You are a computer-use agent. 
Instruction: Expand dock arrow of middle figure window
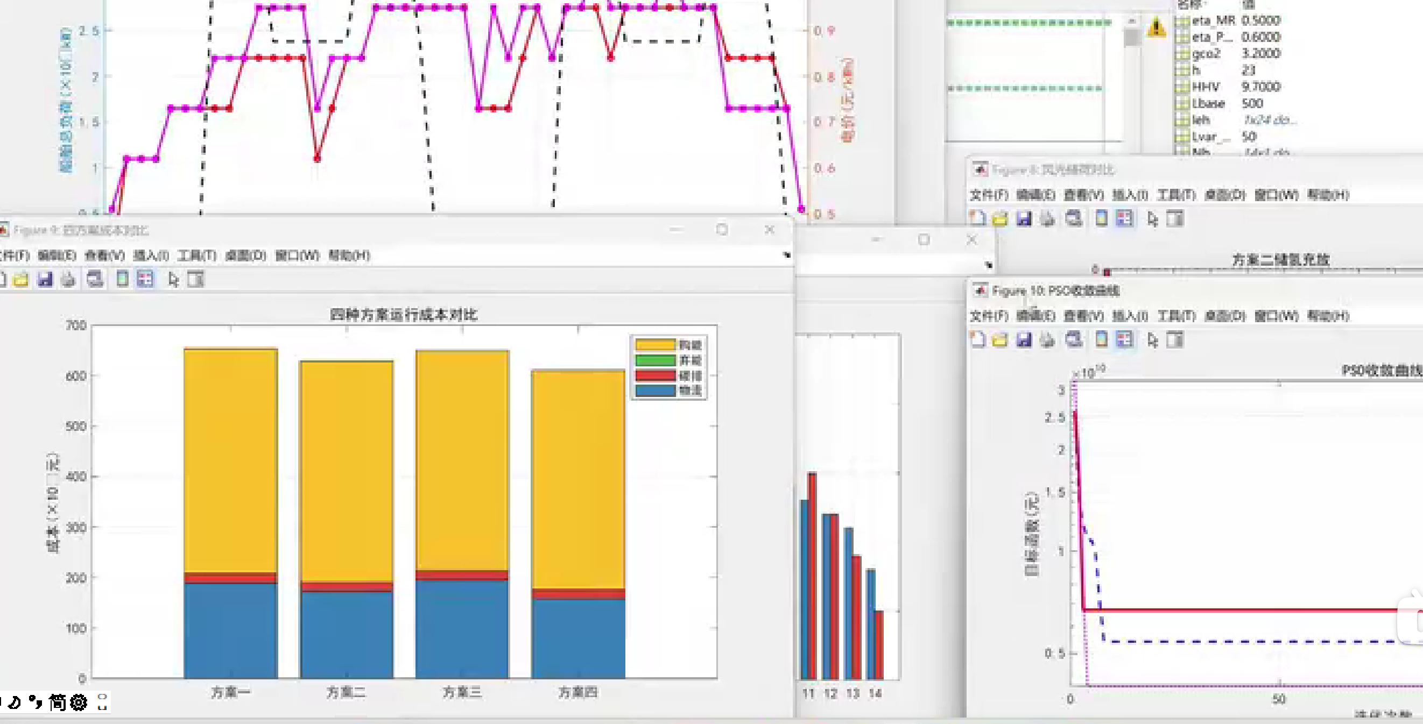(989, 265)
